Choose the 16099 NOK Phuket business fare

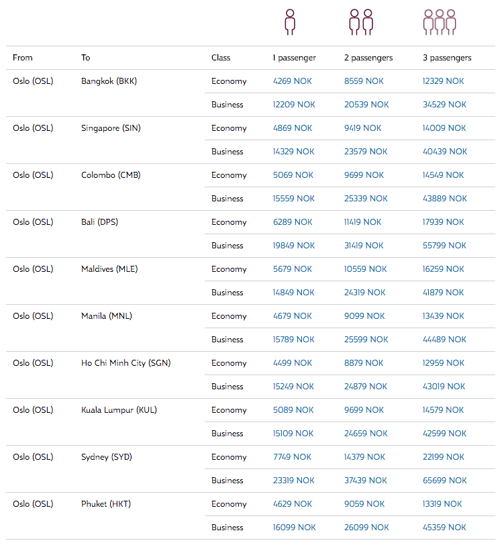[x=294, y=528]
